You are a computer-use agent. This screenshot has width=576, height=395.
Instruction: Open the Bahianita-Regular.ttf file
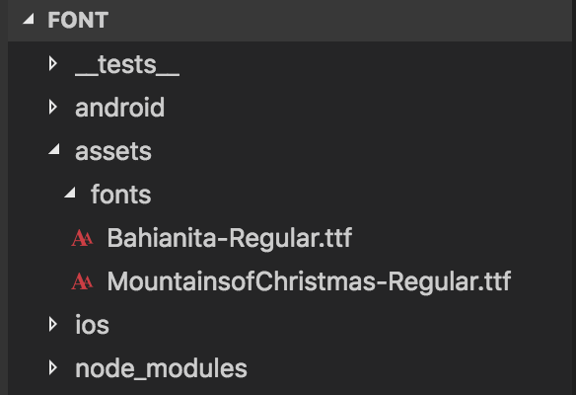[230, 238]
